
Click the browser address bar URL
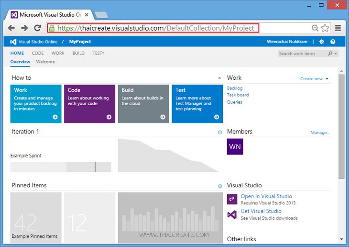(x=155, y=28)
